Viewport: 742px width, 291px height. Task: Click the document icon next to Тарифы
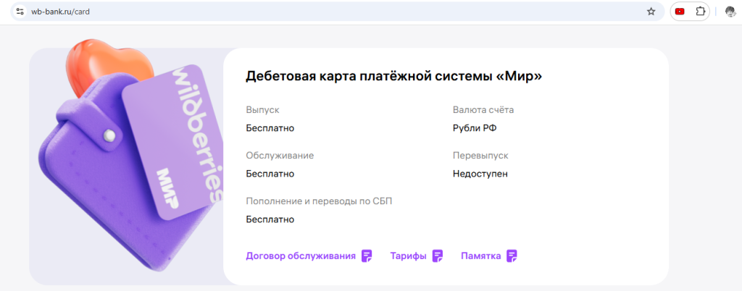pyautogui.click(x=438, y=256)
